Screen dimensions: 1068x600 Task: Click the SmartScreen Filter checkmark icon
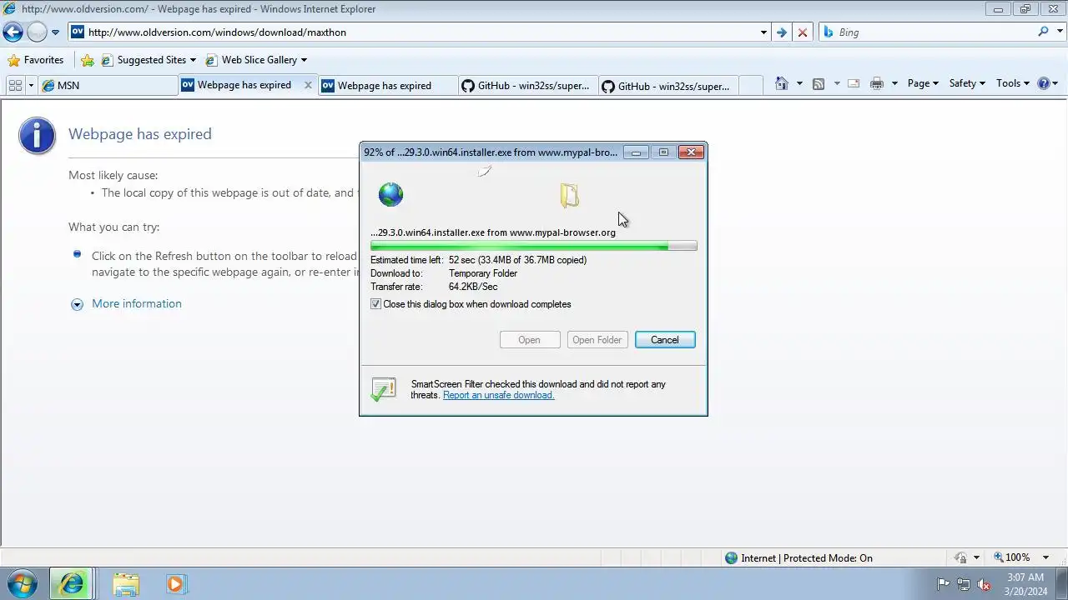click(383, 389)
